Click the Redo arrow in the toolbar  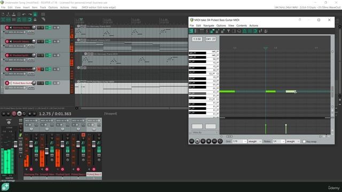tap(30, 14)
